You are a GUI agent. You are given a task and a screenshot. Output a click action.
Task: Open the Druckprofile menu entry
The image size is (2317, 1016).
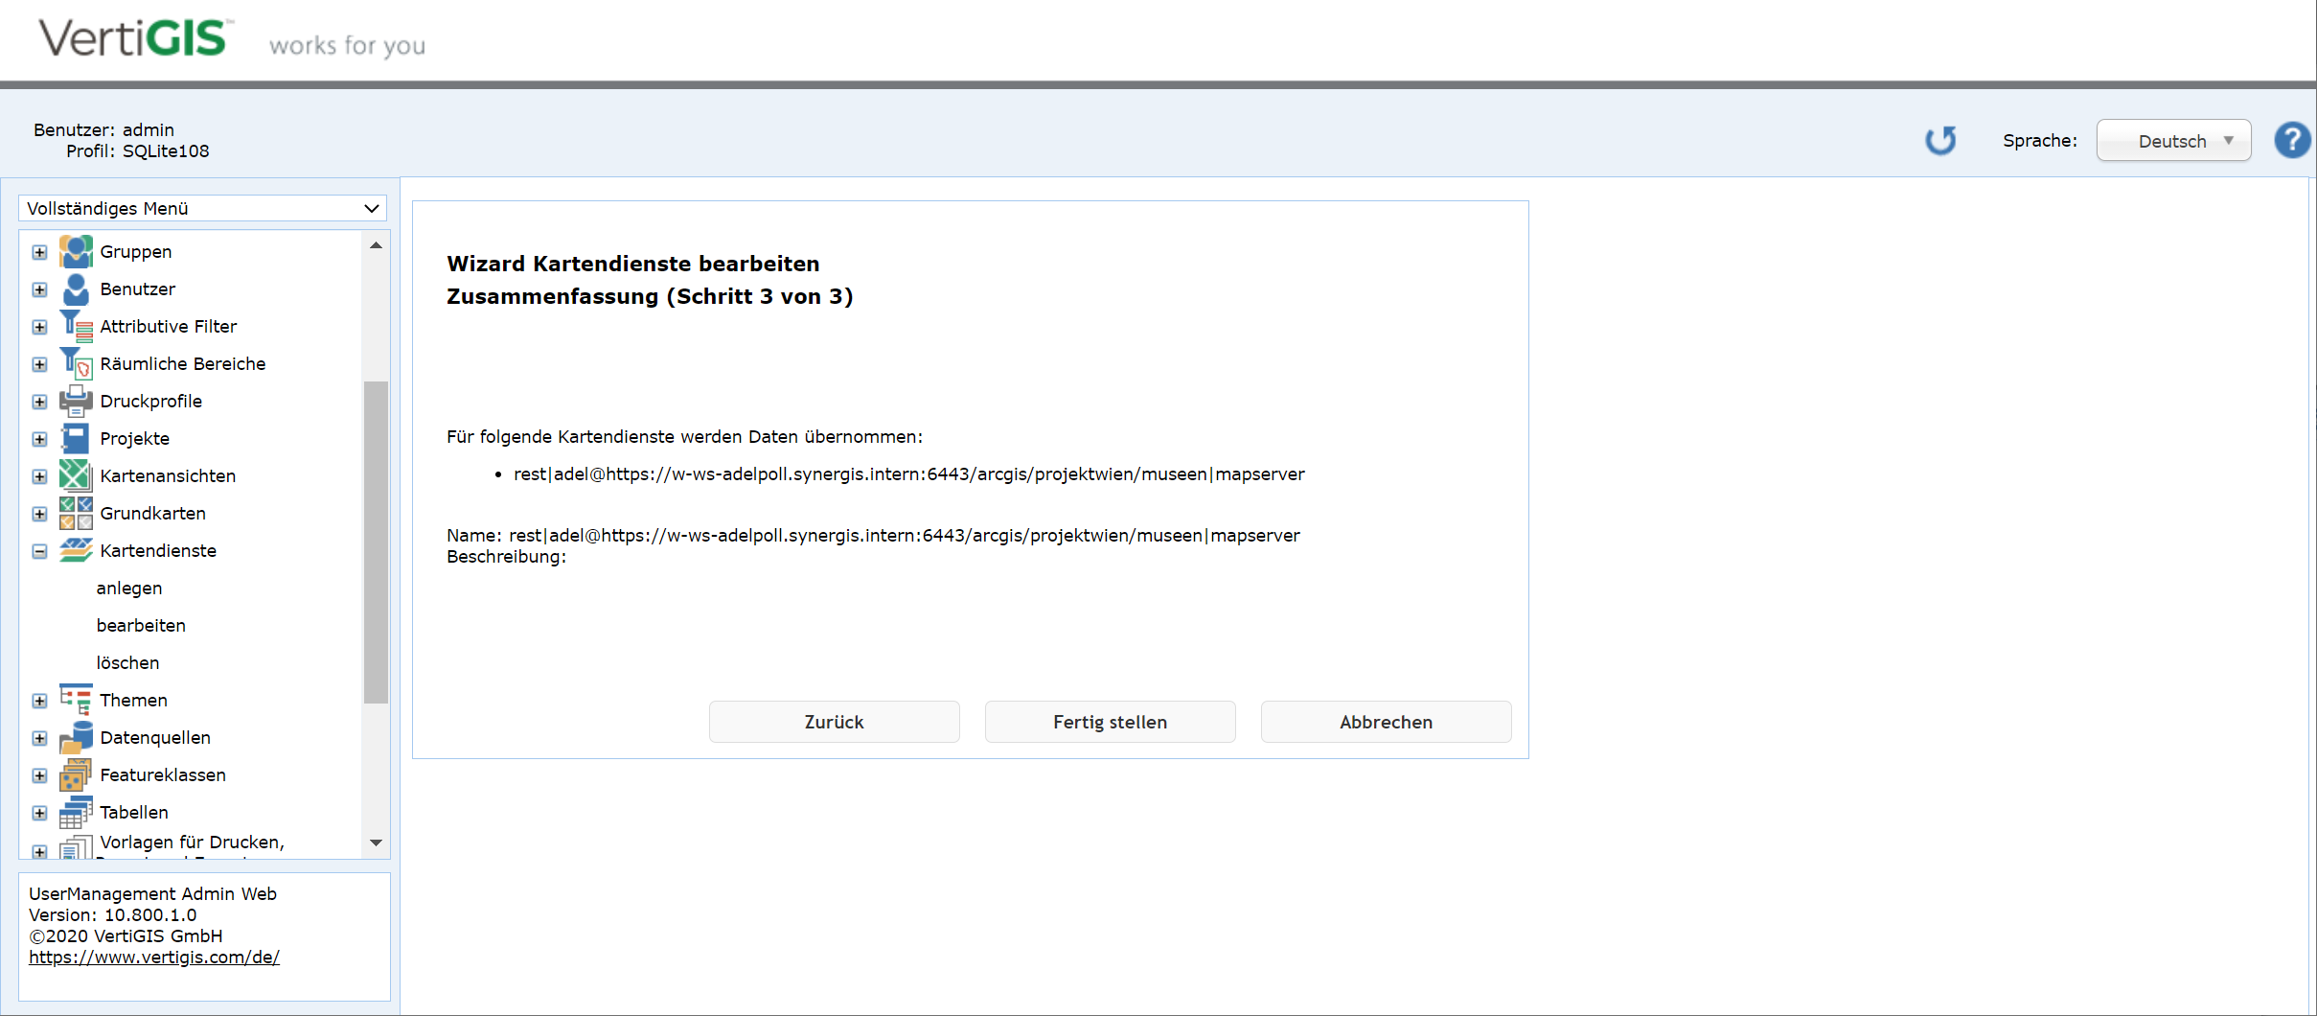151,401
